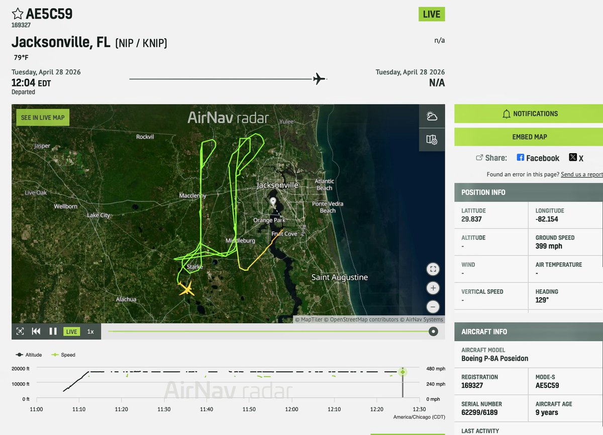
Task: Toggle the Altitude series in chart legend
Action: 29,355
